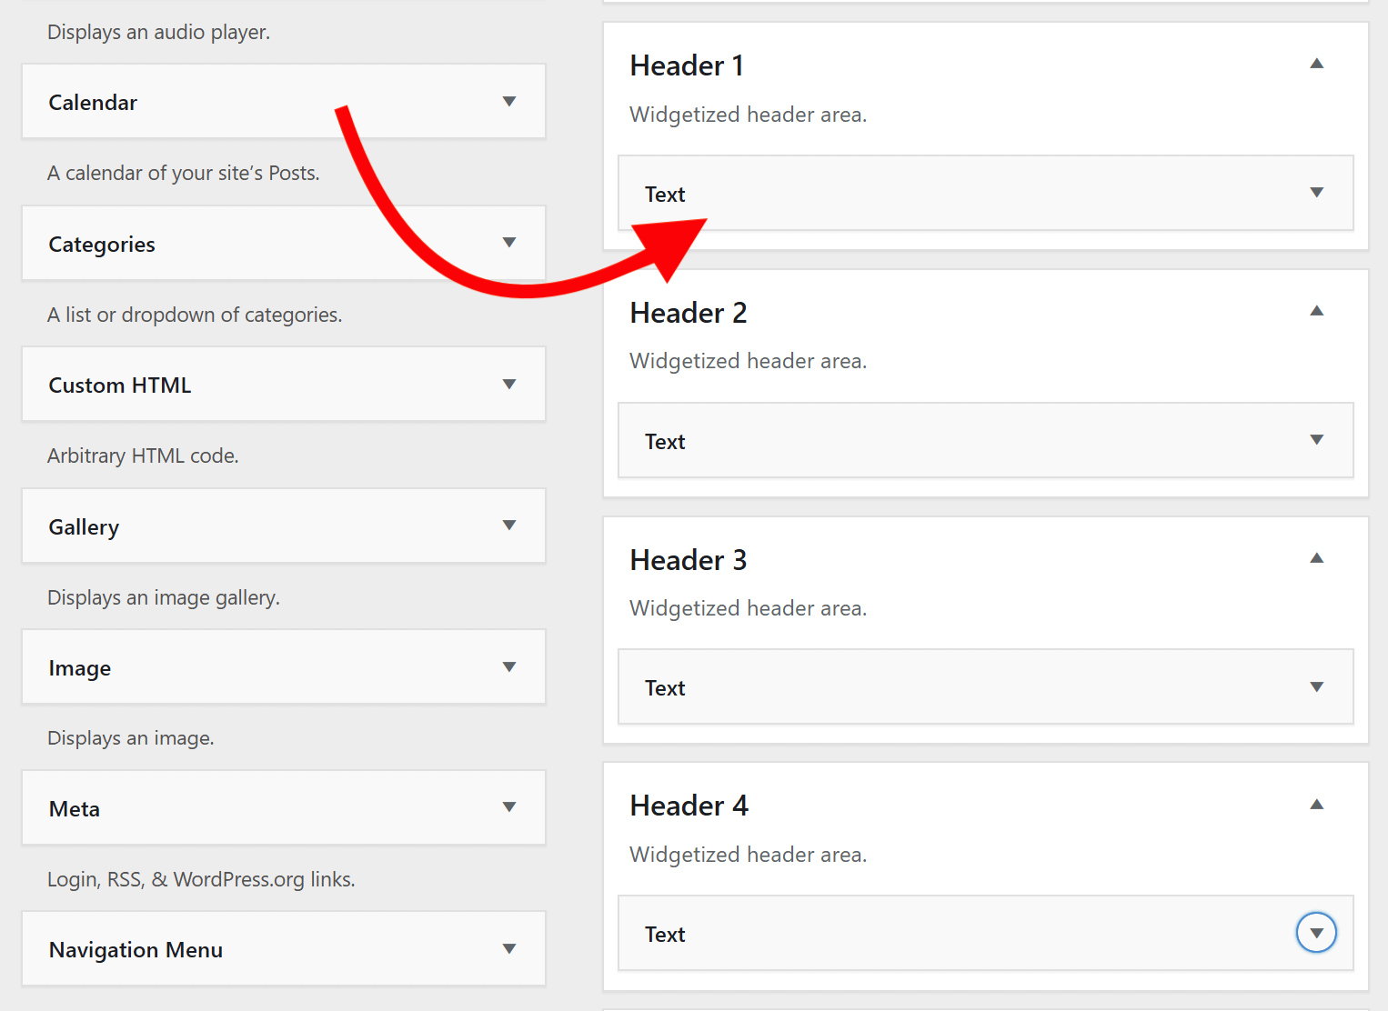Click the Custom HTML widget title text

click(119, 385)
